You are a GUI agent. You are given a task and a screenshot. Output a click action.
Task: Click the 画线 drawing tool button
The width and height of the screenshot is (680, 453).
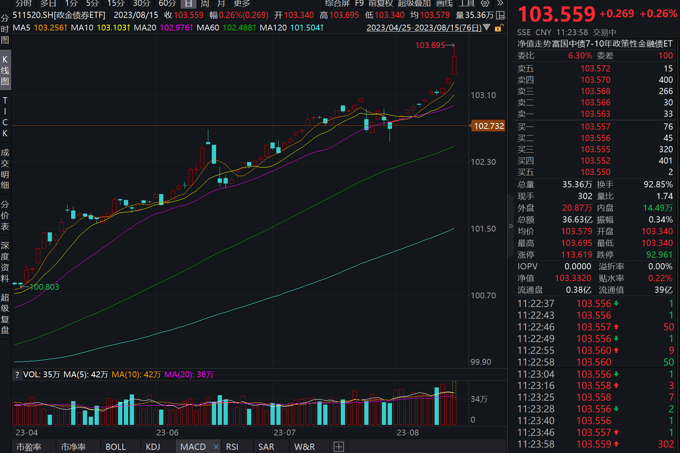point(444,4)
